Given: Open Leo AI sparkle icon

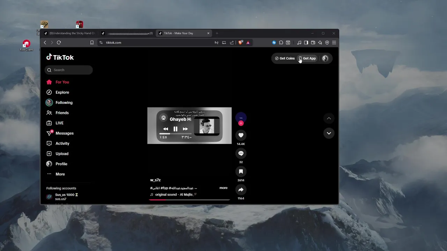Looking at the screenshot, I should 320,43.
